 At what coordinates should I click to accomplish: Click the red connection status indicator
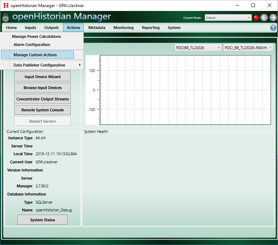tap(256, 18)
